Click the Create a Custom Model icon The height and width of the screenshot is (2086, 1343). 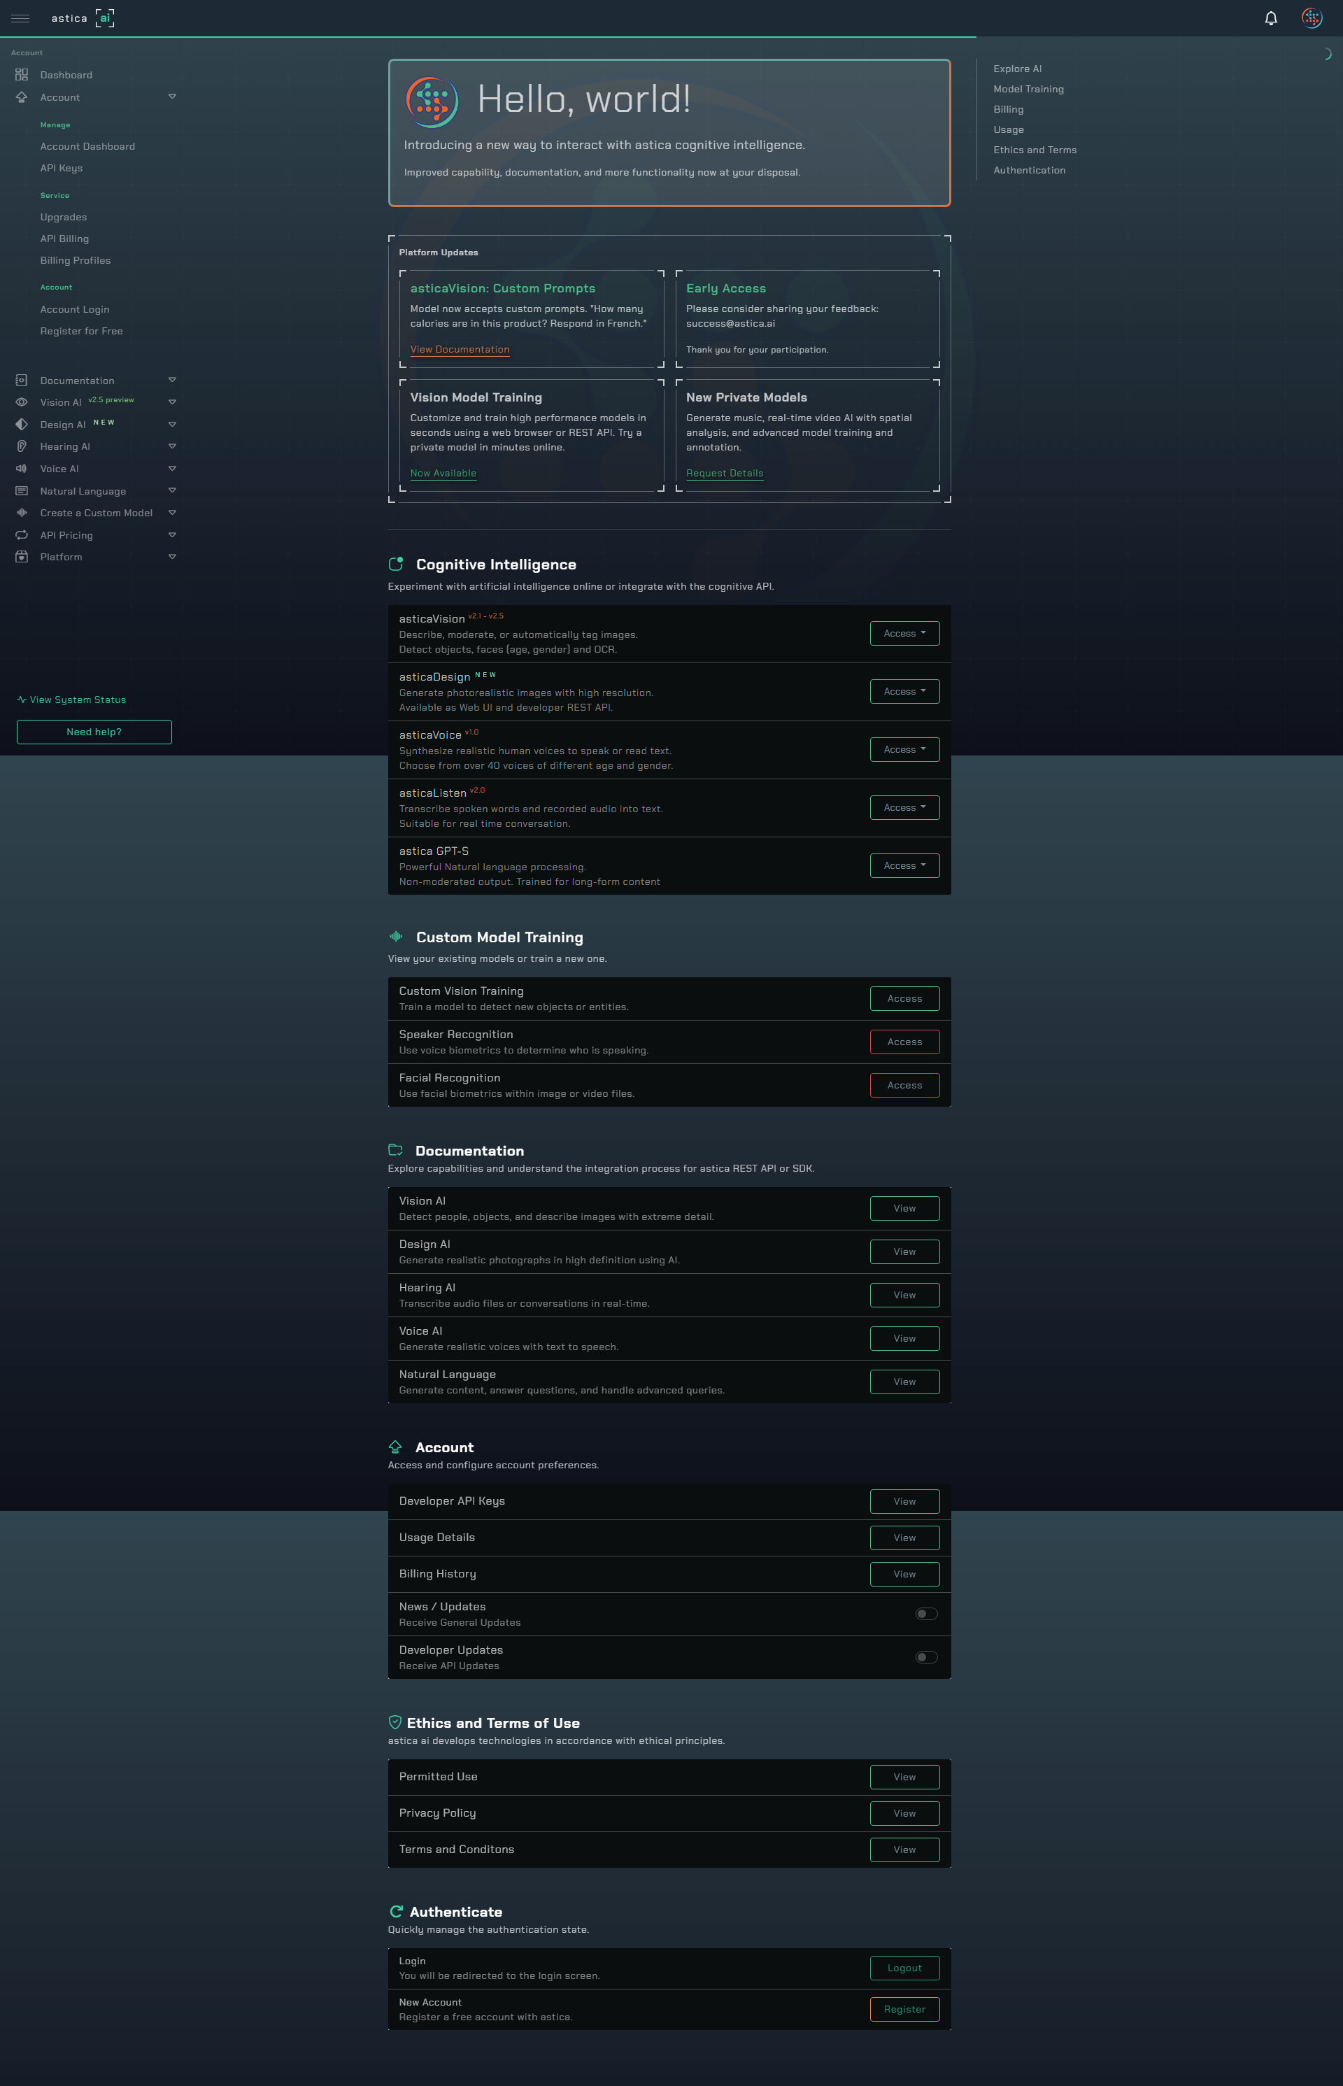22,513
